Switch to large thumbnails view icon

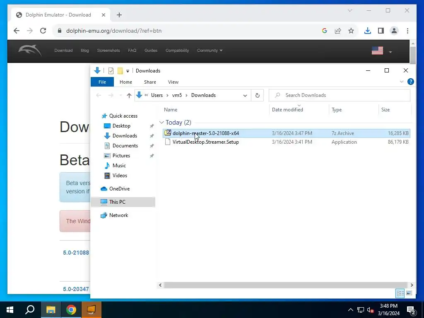[409, 294]
